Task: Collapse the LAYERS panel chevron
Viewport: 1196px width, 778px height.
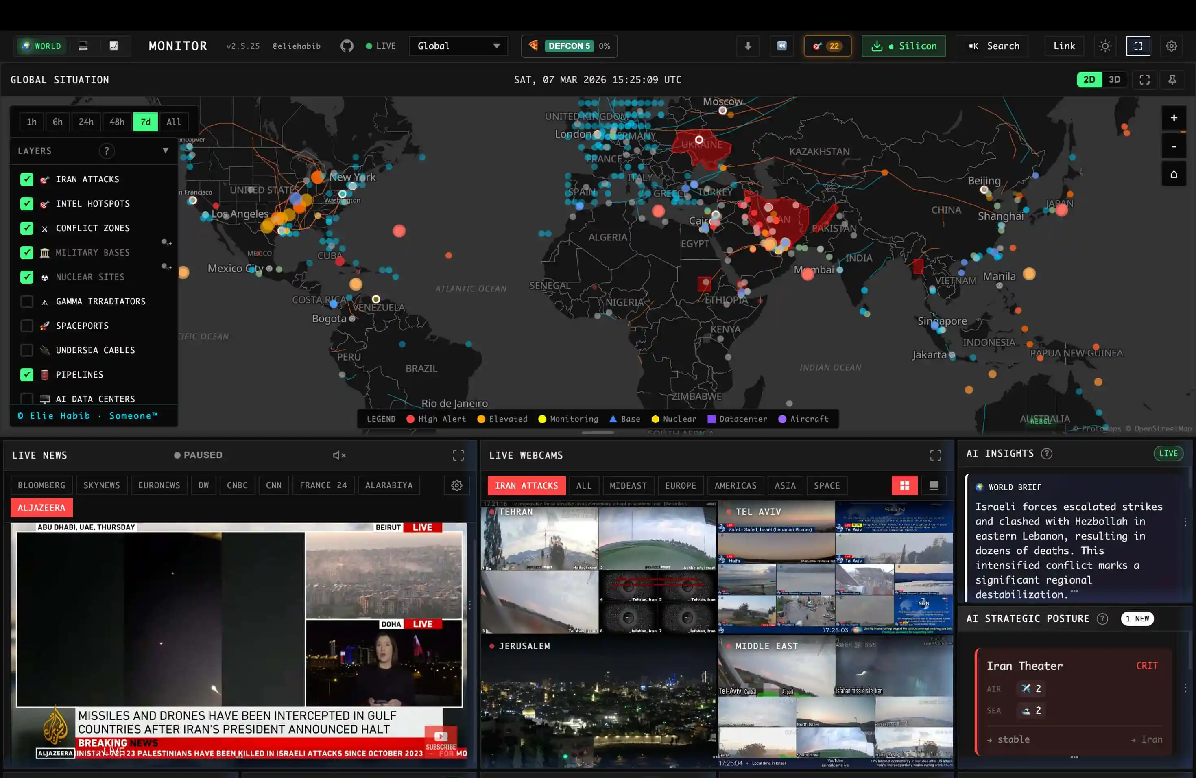Action: tap(166, 150)
